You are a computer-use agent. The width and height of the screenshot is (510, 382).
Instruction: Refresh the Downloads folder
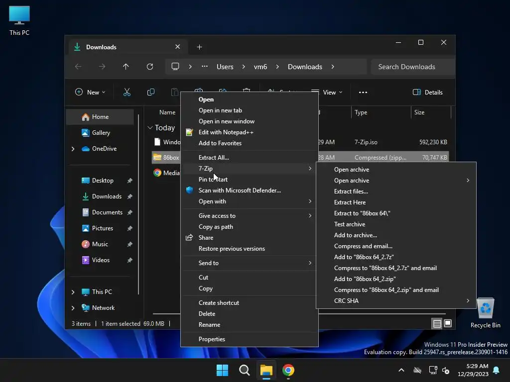pyautogui.click(x=150, y=67)
